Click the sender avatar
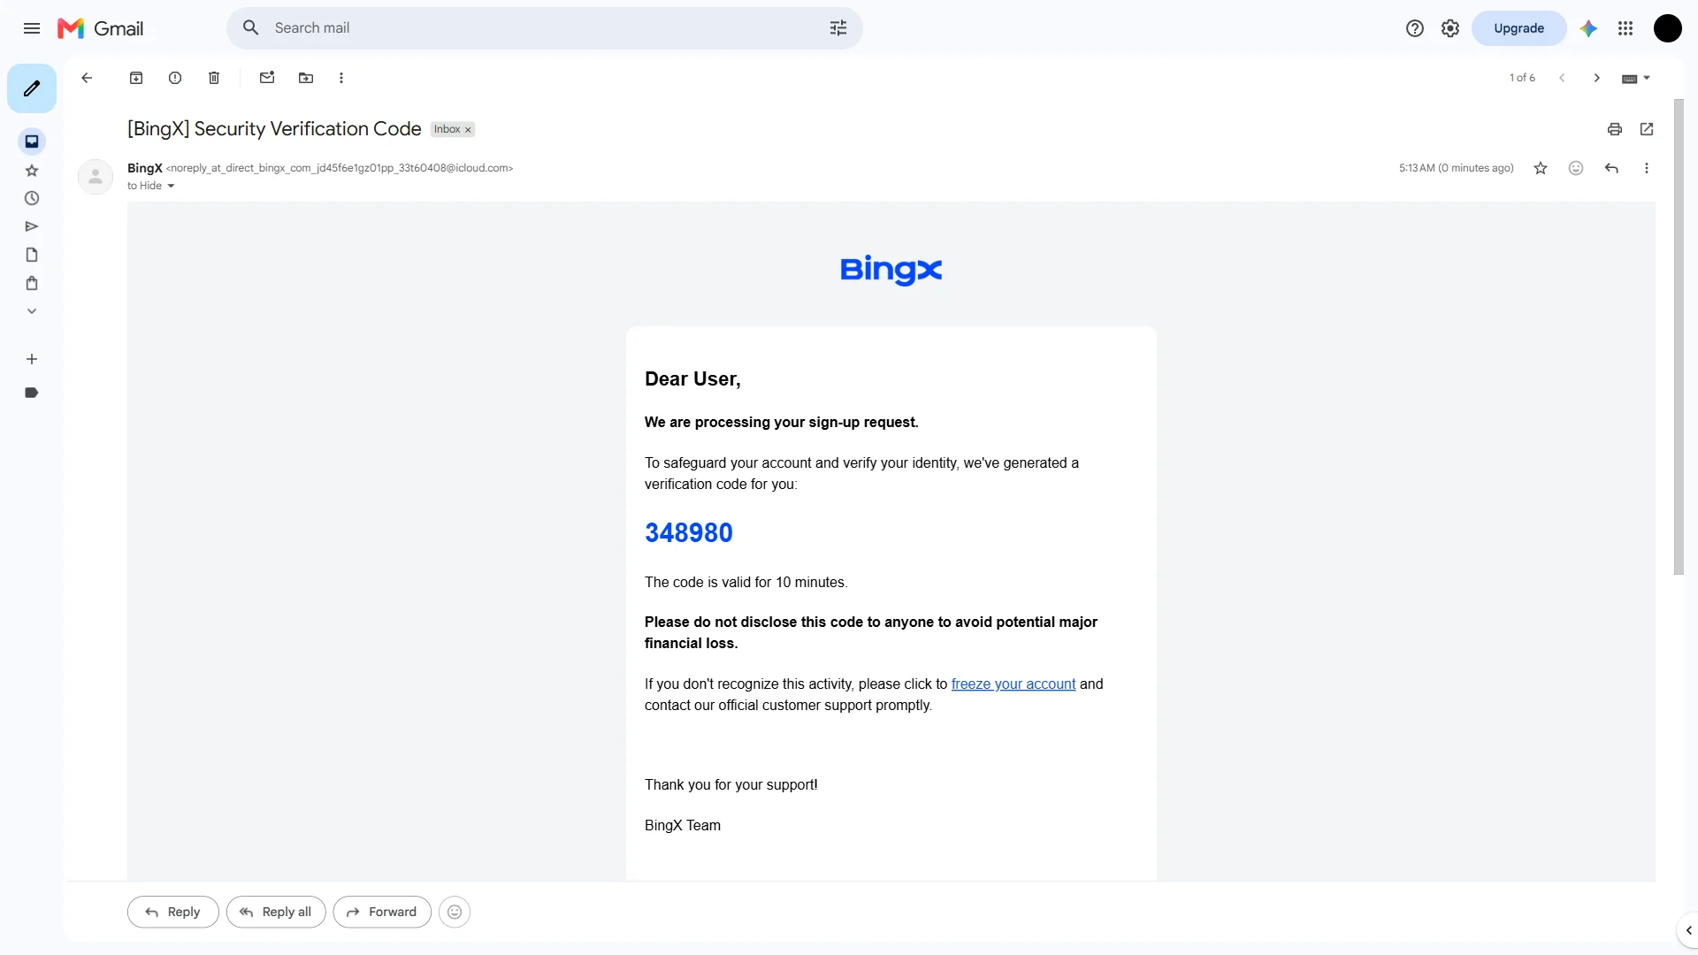Image resolution: width=1698 pixels, height=955 pixels. coord(96,177)
